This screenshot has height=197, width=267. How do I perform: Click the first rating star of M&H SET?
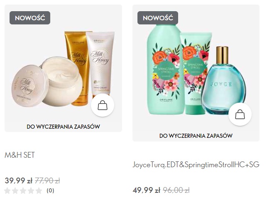7,190
